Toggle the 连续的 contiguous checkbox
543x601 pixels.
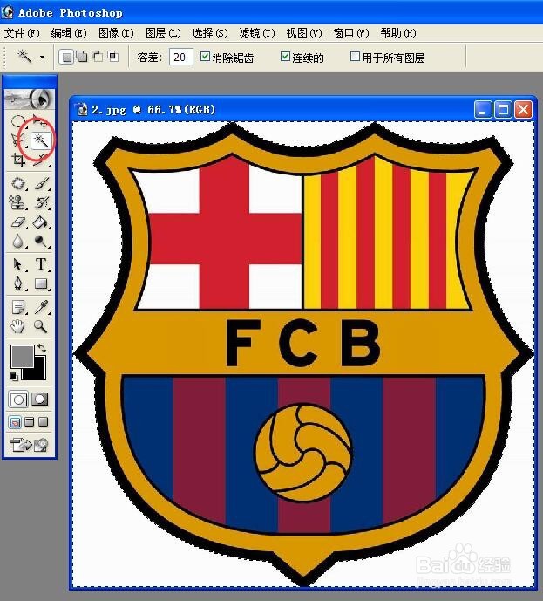click(285, 57)
